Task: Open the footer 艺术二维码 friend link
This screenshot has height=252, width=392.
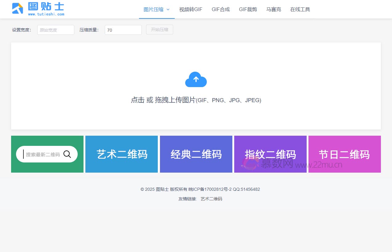Action: 211,199
